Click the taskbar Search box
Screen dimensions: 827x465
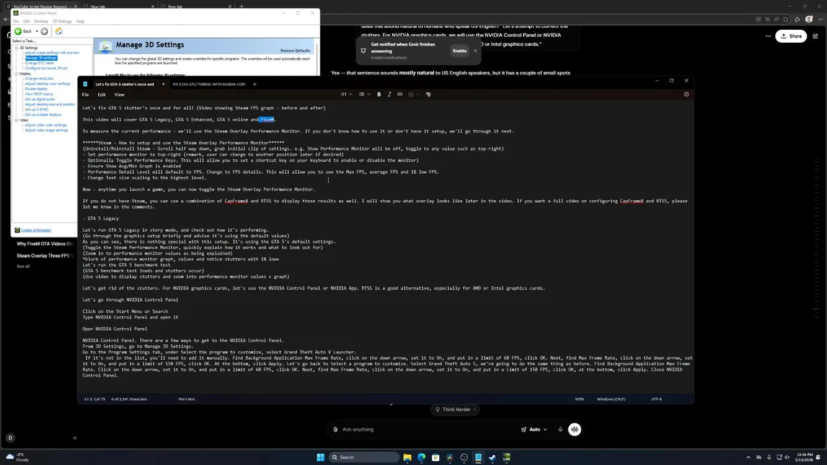[x=364, y=457]
